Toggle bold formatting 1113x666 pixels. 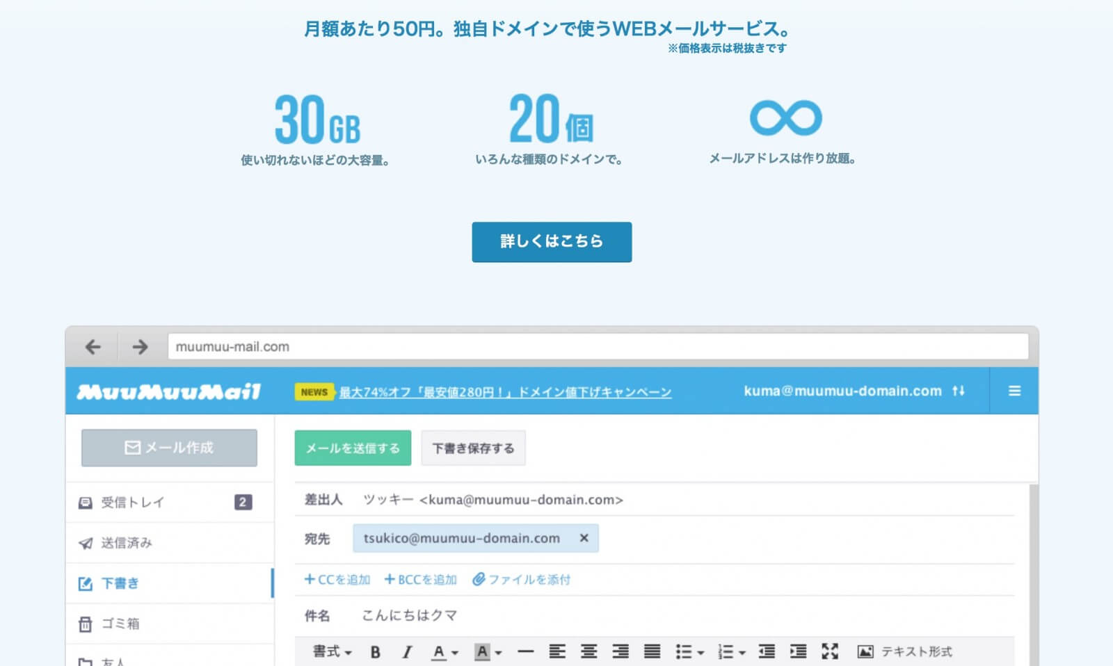[376, 652]
